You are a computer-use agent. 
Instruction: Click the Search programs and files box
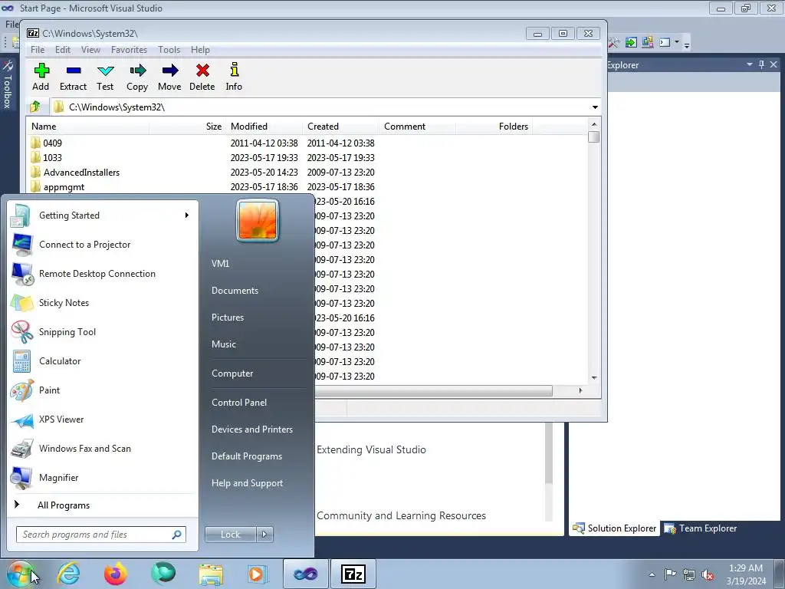pos(101,535)
